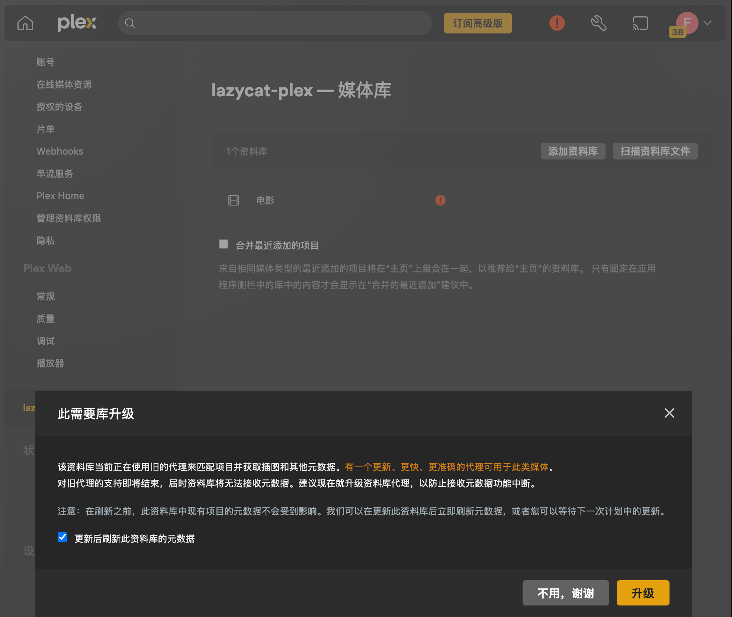Click 不用，谢谢 button
Image resolution: width=732 pixels, height=617 pixels.
[565, 593]
